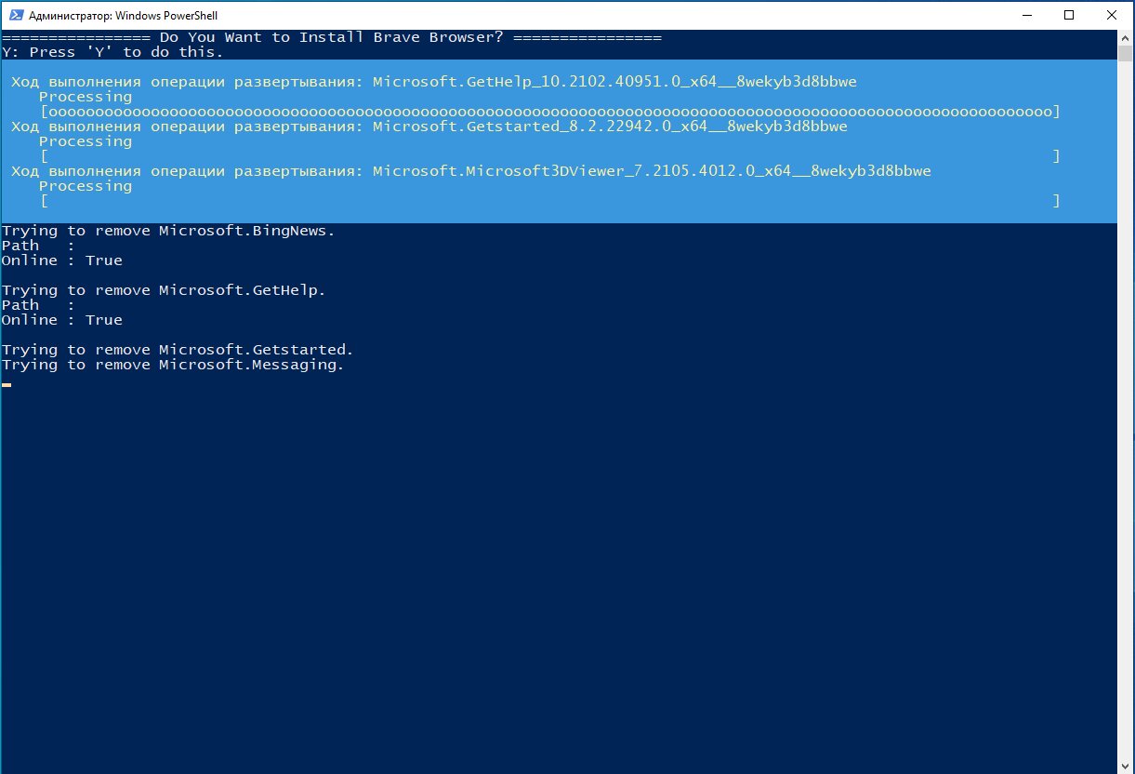Click the first 'Online : True' output line
The width and height of the screenshot is (1135, 774).
tap(62, 260)
